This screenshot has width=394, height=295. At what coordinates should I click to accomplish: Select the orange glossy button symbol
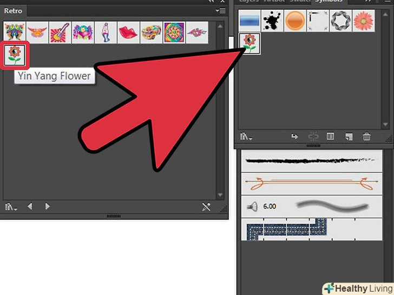click(295, 21)
